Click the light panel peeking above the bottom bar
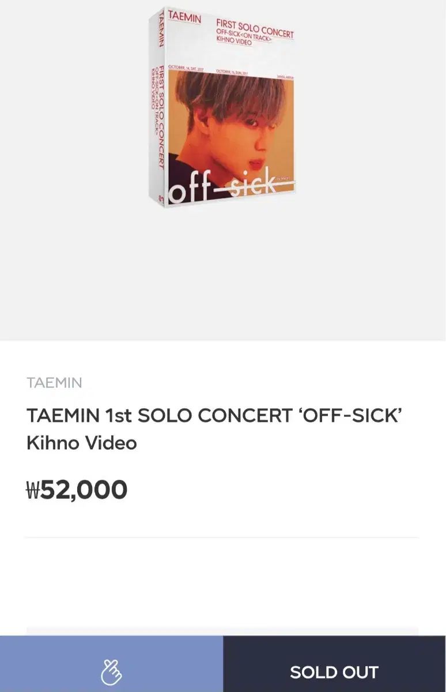The width and height of the screenshot is (446, 692). tap(222, 631)
